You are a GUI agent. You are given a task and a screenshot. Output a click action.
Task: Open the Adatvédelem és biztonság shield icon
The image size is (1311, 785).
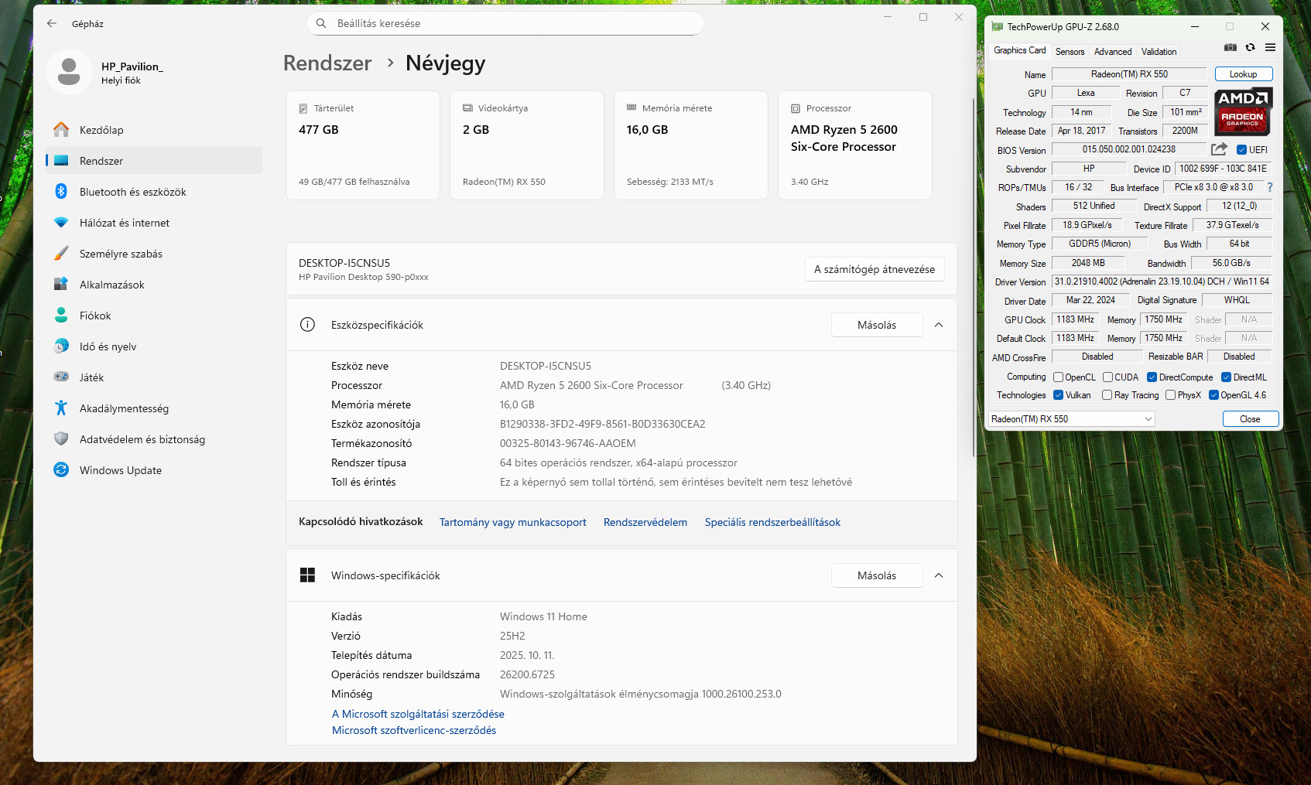(61, 439)
